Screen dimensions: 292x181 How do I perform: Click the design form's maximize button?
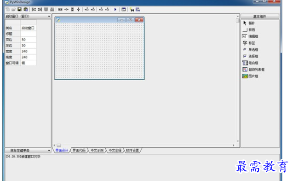(x=130, y=20)
